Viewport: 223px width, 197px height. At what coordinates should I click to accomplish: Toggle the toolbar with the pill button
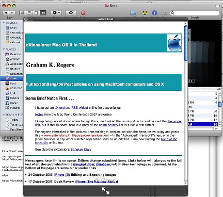tap(217, 6)
